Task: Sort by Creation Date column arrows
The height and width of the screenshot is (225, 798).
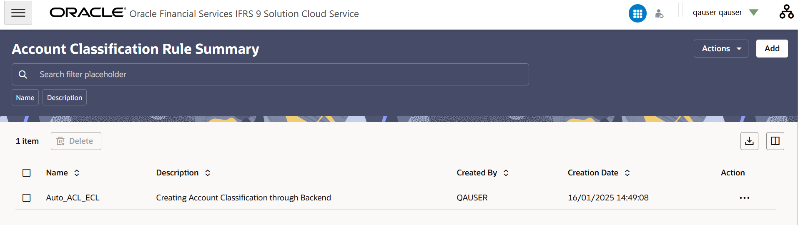Action: [x=627, y=173]
